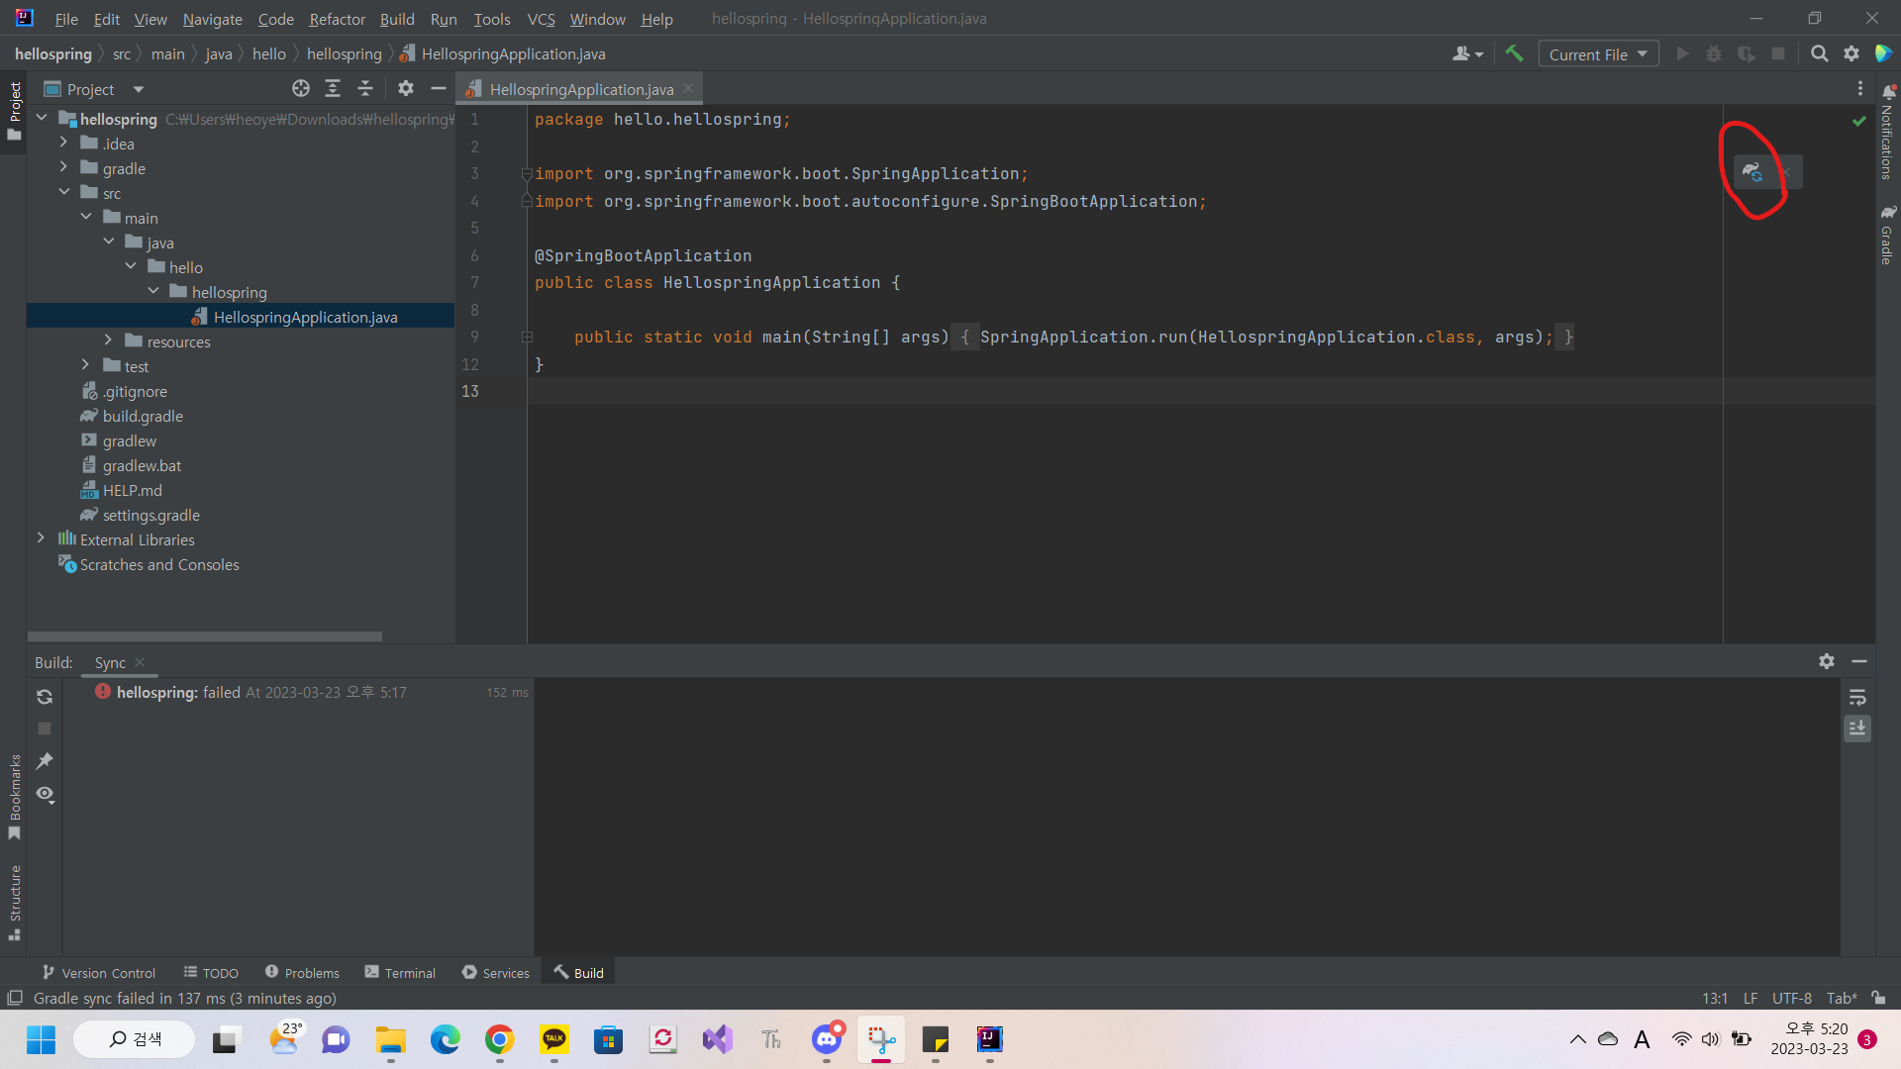Toggle Structure side tool window
Viewport: 1901px width, 1069px height.
[15, 903]
